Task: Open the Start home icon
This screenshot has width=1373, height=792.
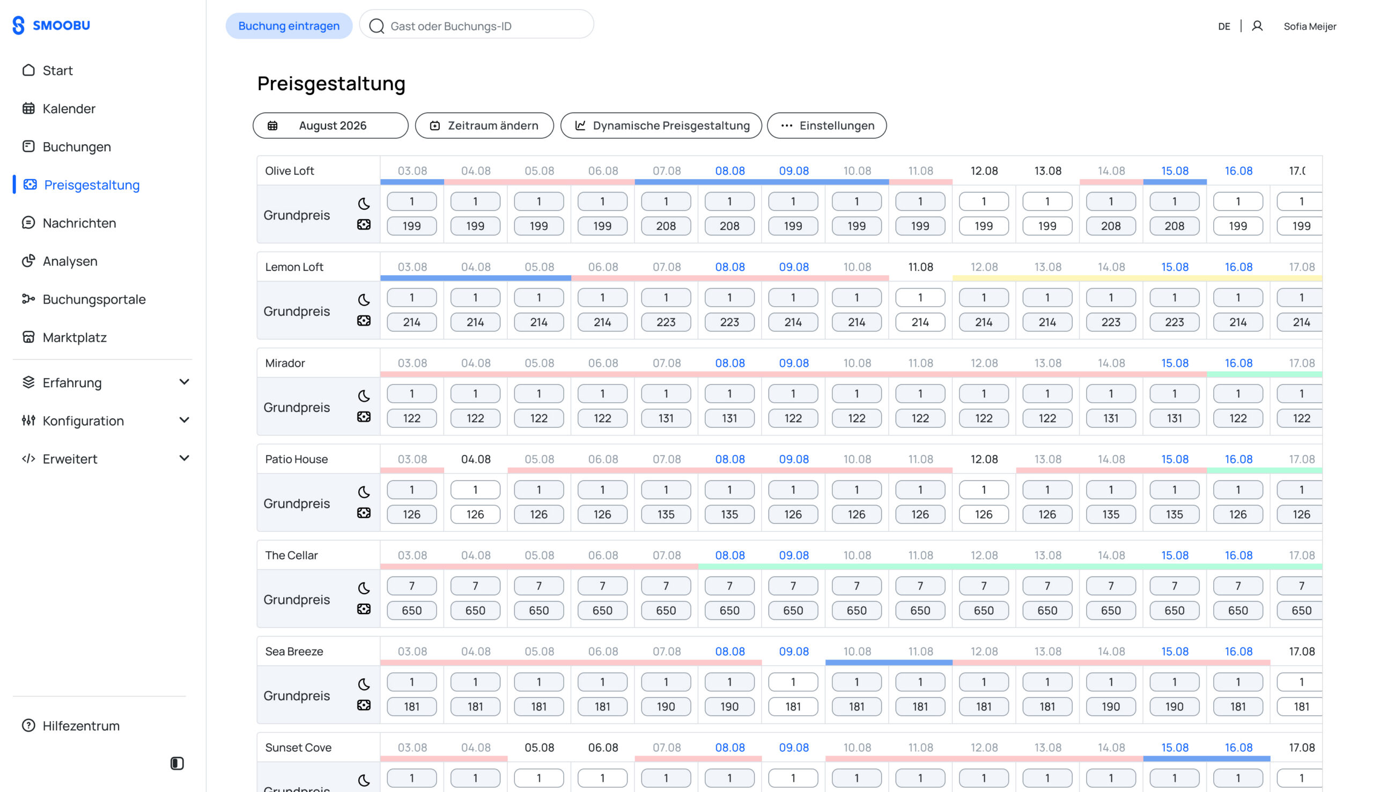Action: [x=28, y=70]
